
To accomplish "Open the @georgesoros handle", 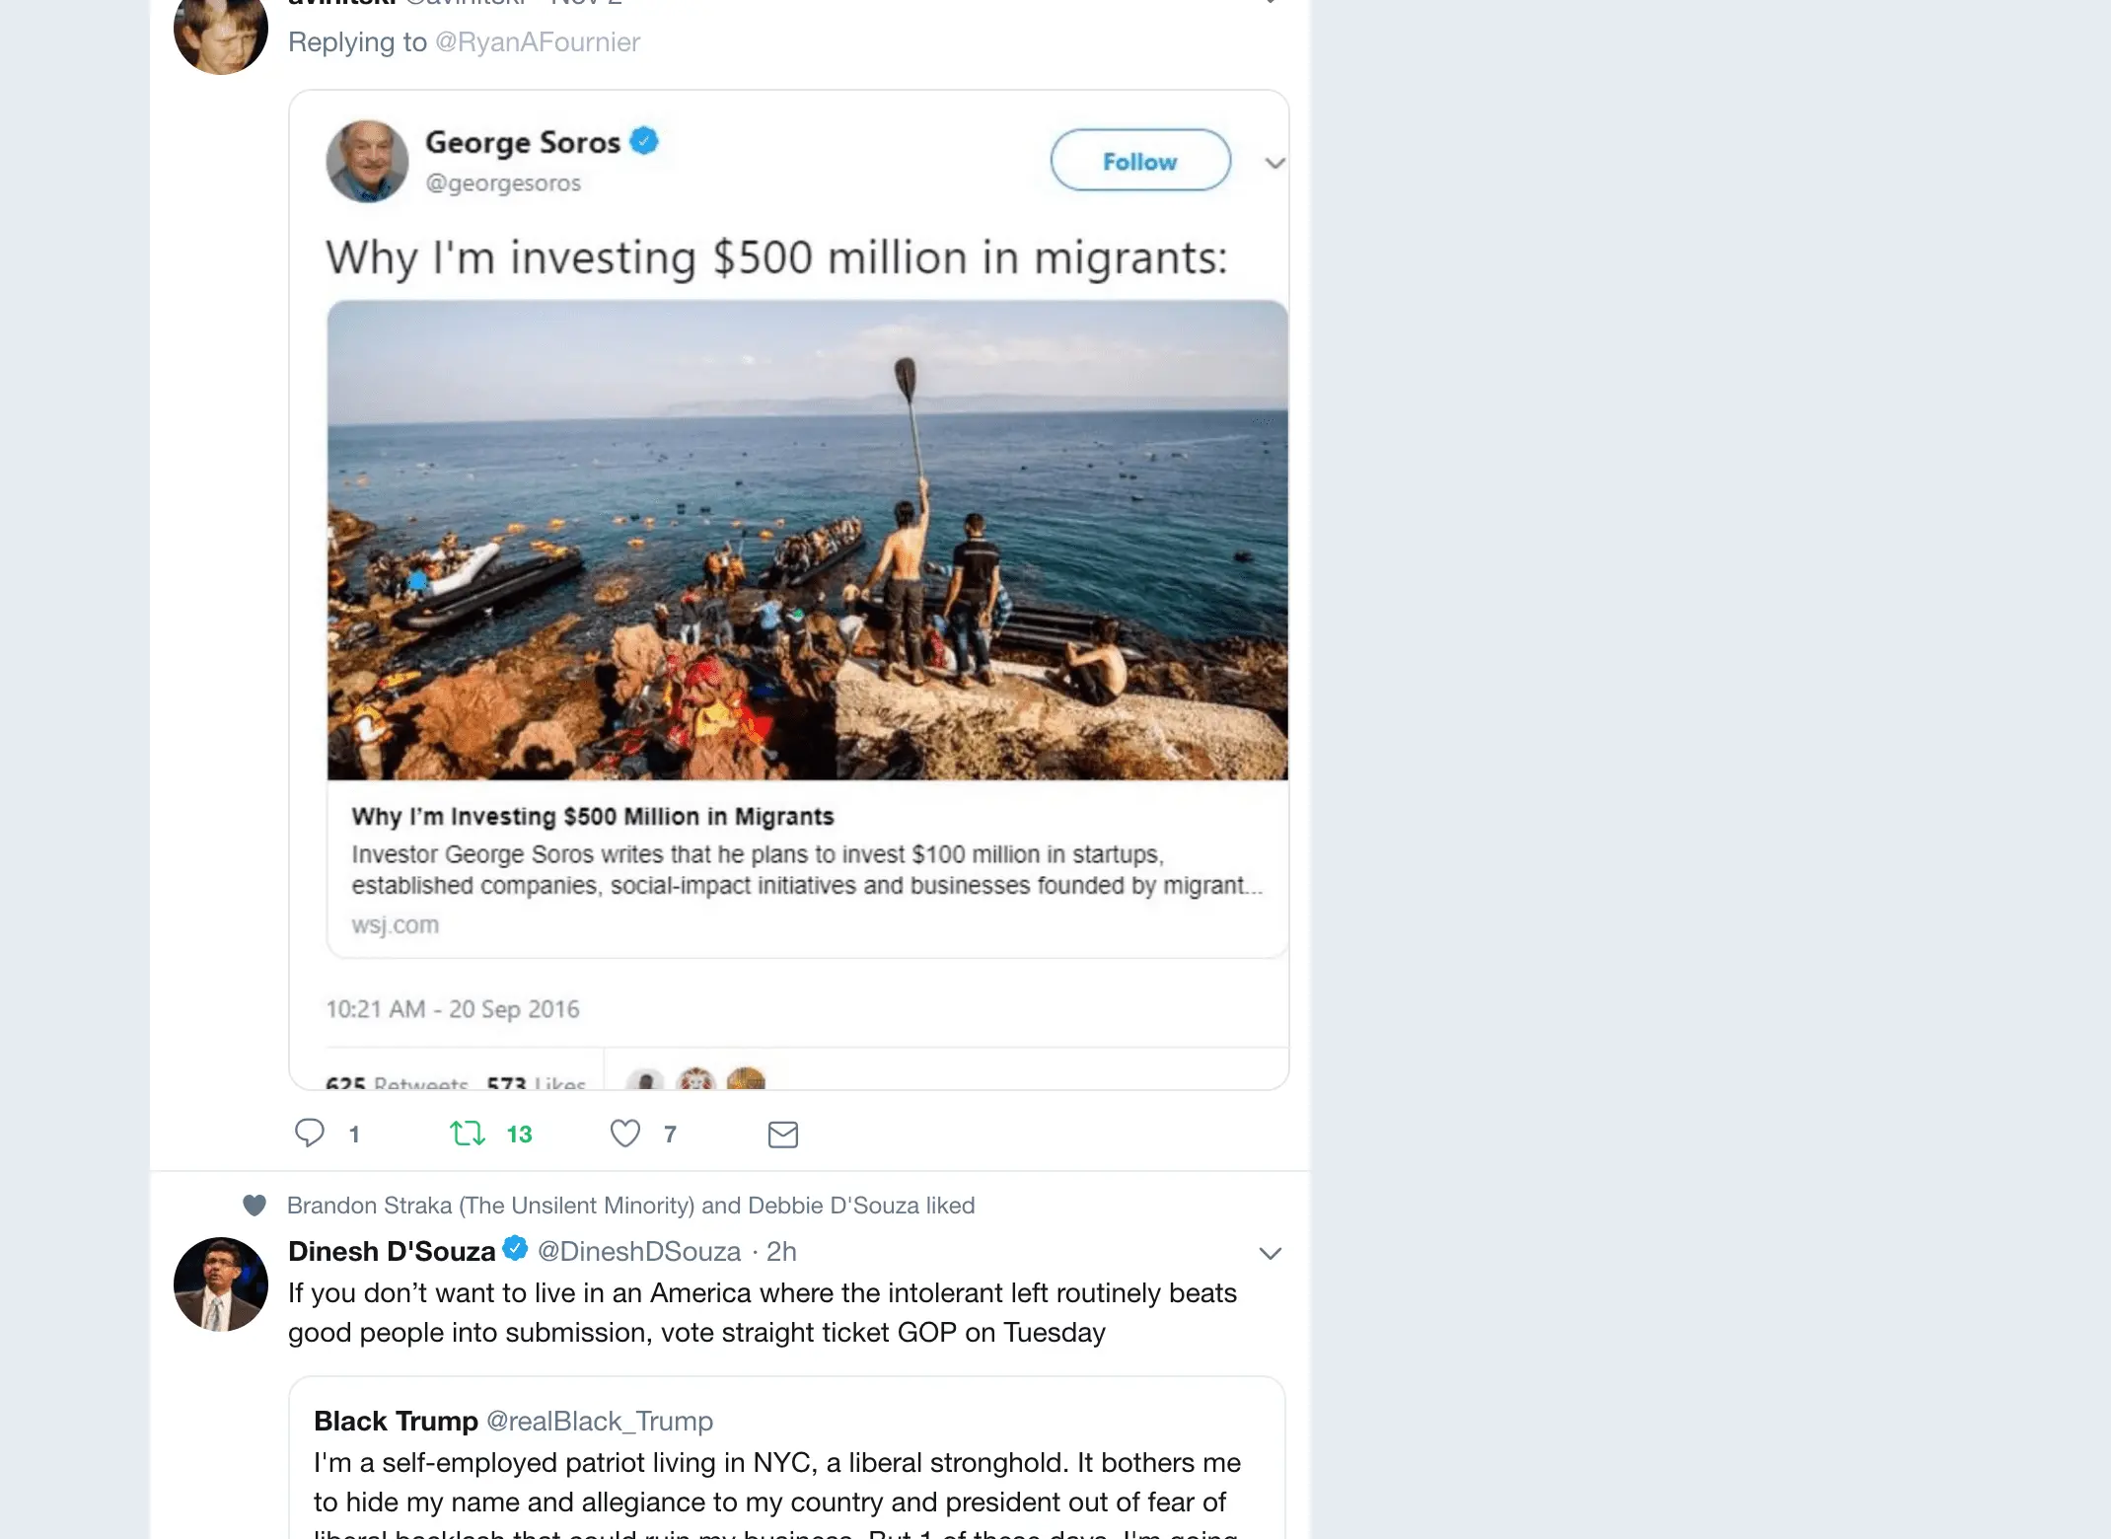I will [x=503, y=183].
